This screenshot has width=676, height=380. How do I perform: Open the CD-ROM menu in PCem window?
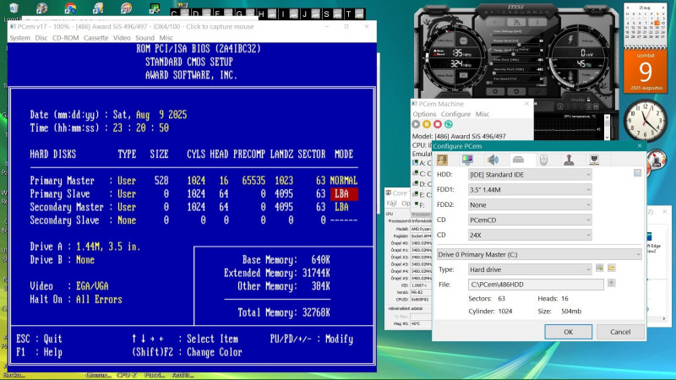[66, 38]
